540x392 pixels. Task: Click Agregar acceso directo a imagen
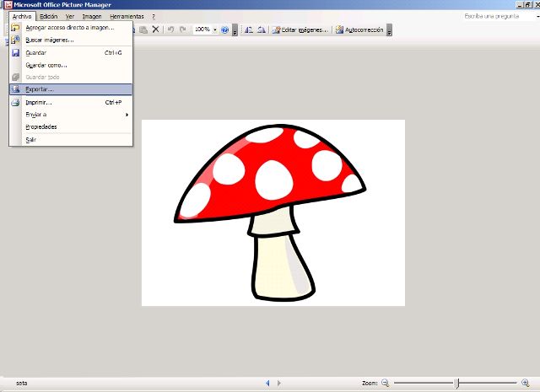pyautogui.click(x=69, y=27)
